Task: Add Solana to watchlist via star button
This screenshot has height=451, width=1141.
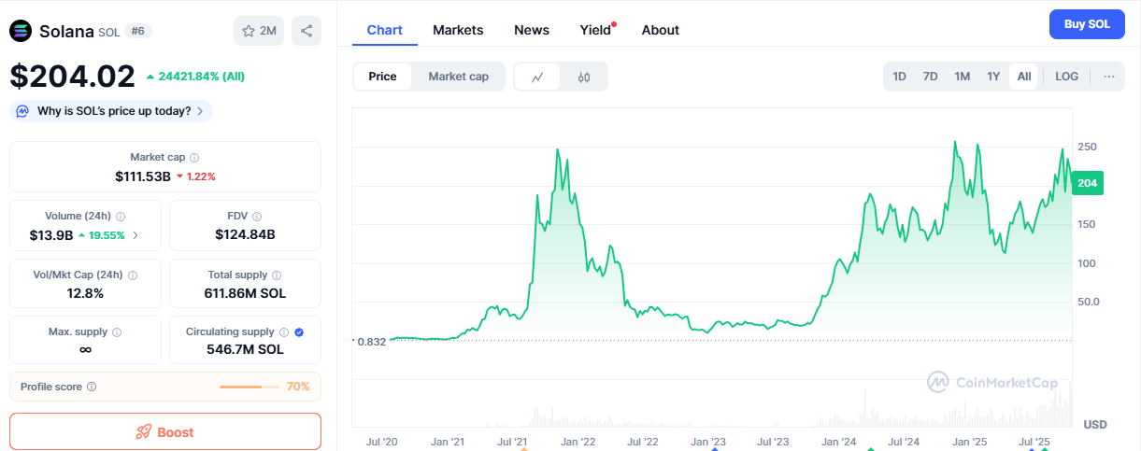Action: pos(259,31)
